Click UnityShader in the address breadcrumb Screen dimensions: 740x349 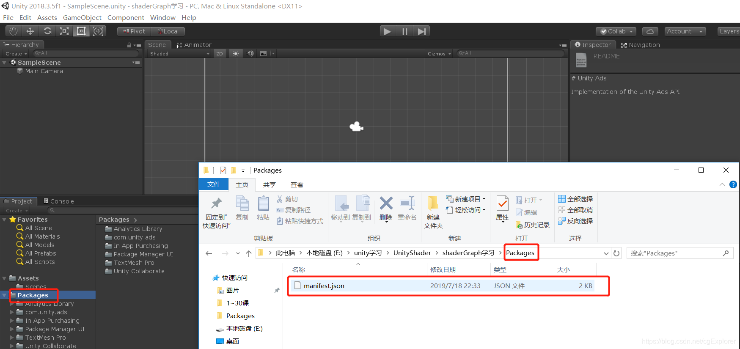(x=412, y=253)
